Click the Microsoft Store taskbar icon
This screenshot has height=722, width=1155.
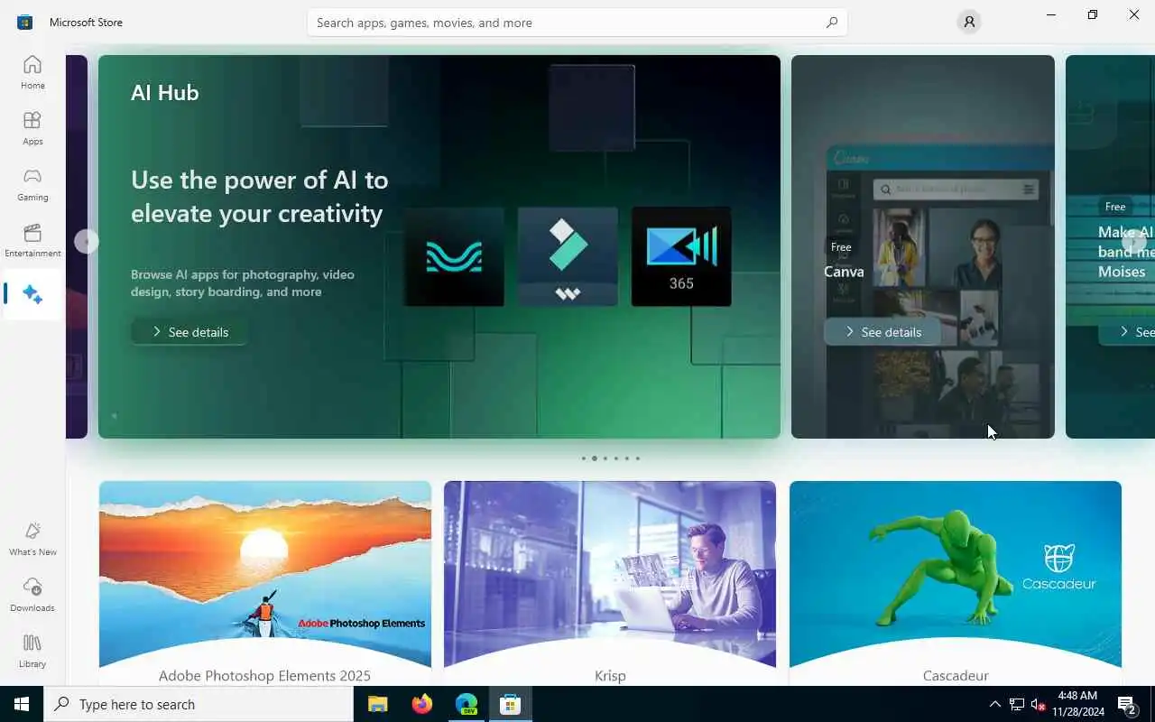click(511, 704)
